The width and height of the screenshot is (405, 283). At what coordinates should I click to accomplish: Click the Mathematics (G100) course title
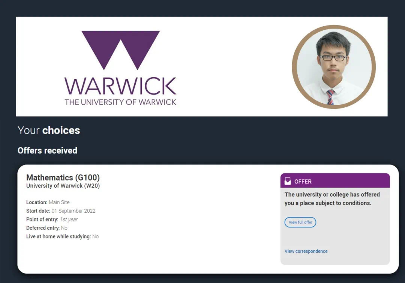click(63, 178)
